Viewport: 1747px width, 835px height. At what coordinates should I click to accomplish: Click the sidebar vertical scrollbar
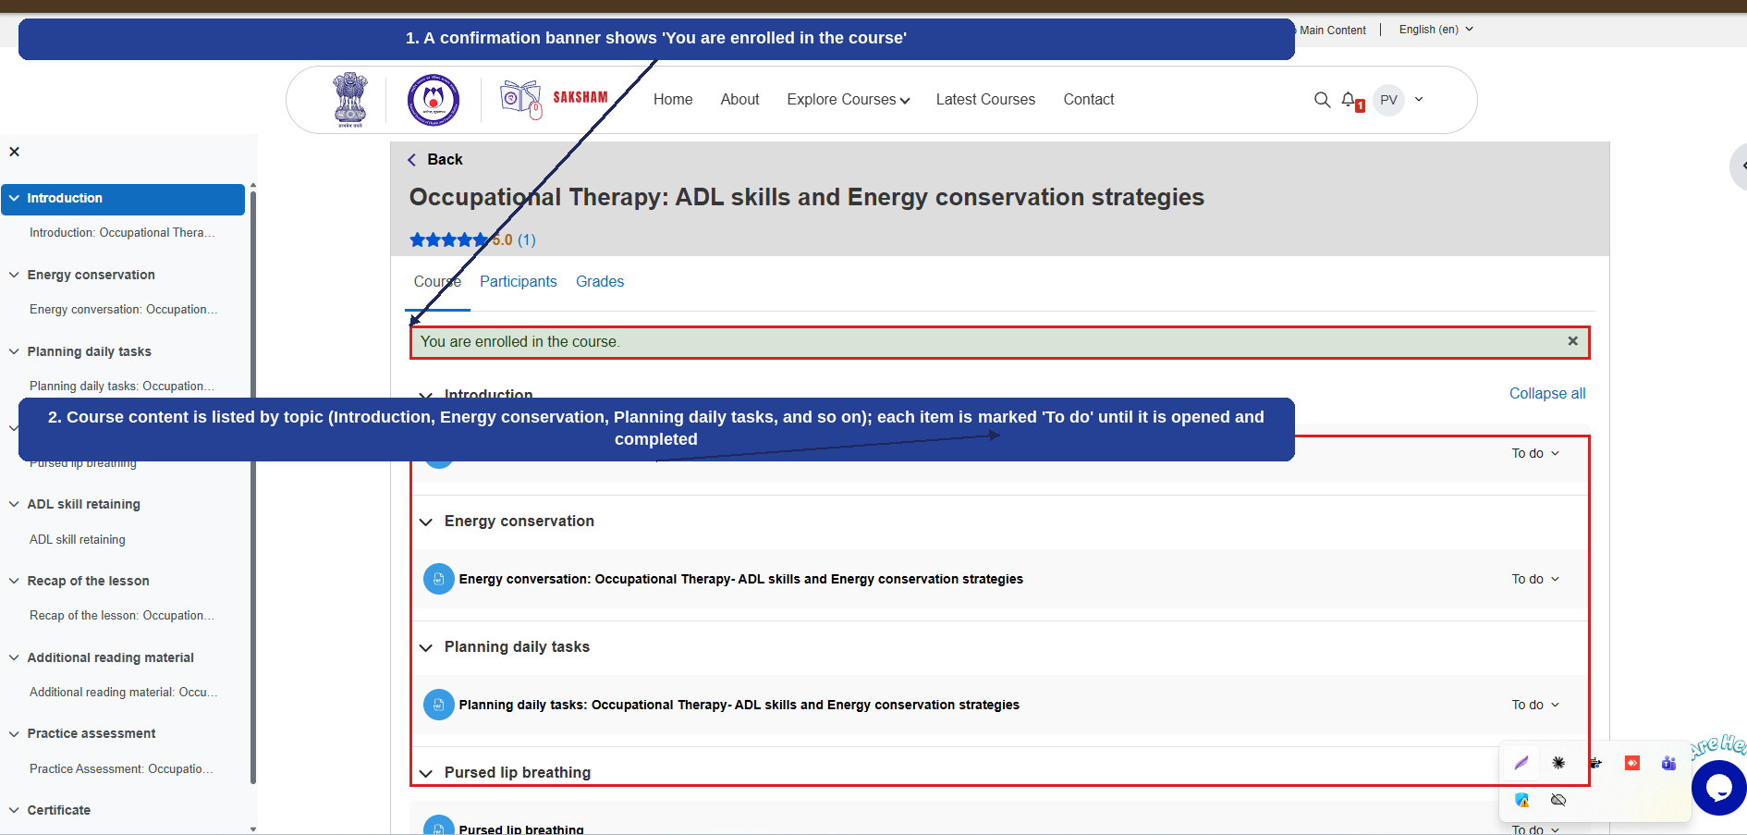253,485
